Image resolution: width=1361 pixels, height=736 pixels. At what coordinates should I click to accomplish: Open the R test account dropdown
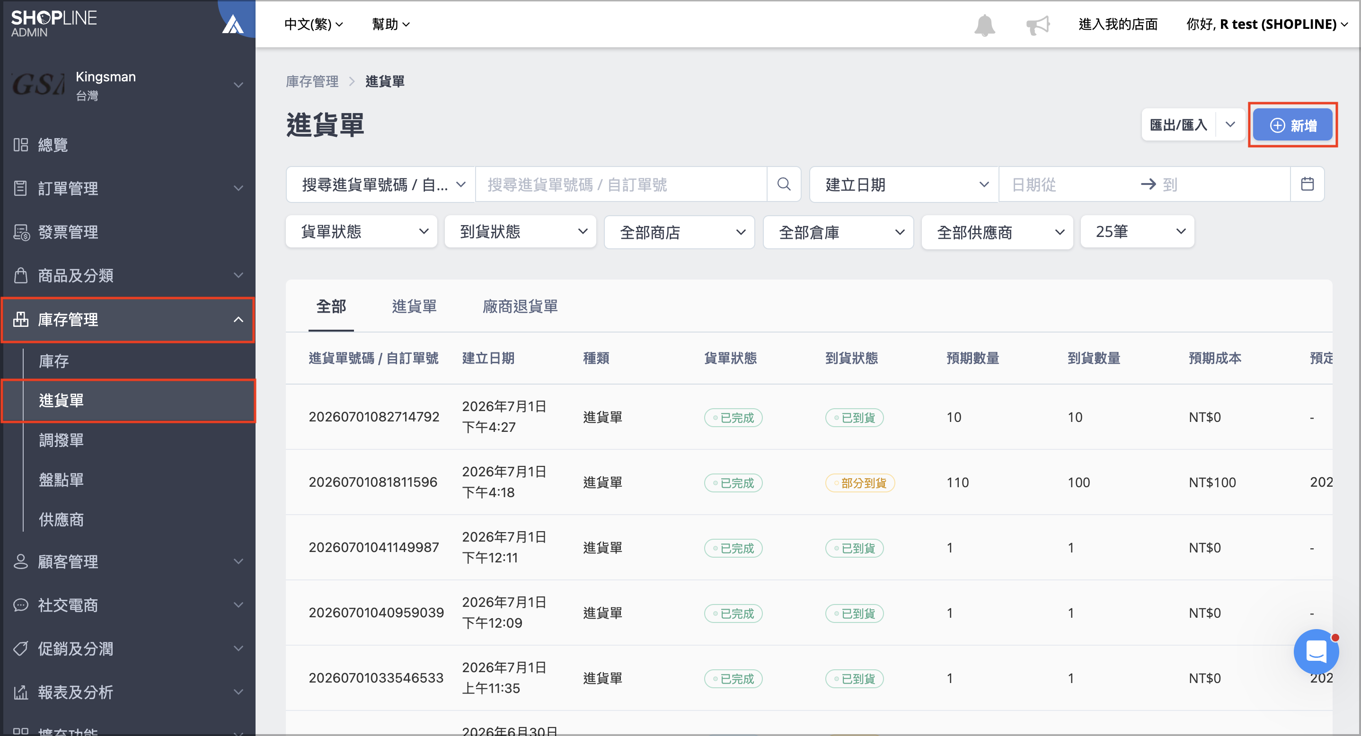(1267, 24)
